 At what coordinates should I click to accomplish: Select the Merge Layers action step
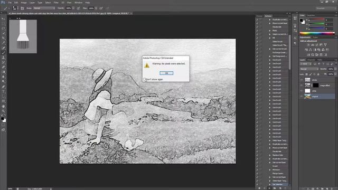click(278, 174)
